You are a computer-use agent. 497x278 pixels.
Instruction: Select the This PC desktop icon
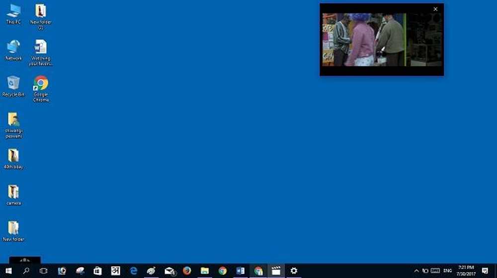(x=13, y=14)
